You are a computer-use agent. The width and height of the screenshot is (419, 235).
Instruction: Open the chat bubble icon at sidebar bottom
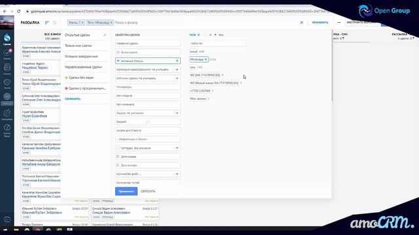point(7,219)
